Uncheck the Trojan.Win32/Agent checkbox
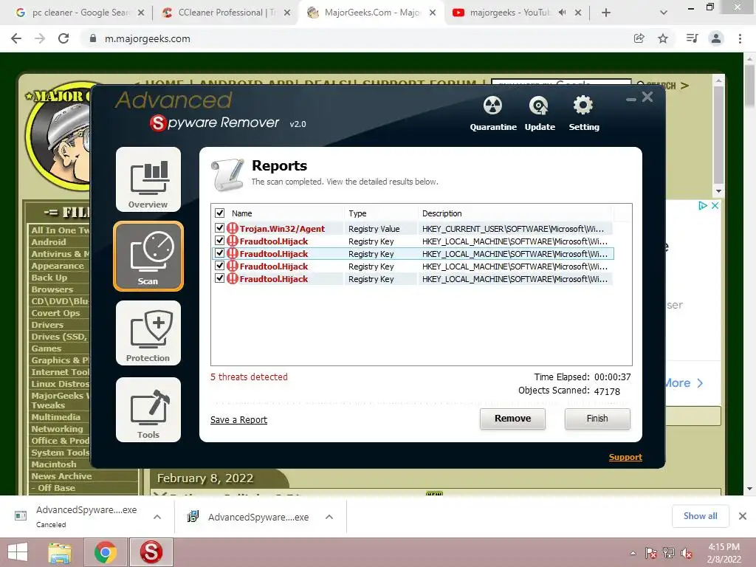Screen dimensions: 756x567 pyautogui.click(x=219, y=227)
